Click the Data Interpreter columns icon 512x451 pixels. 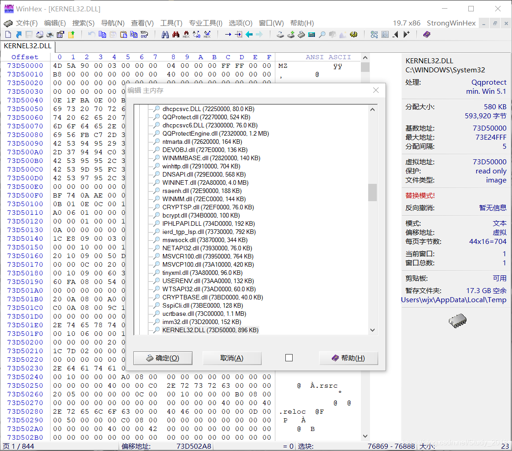[385, 34]
